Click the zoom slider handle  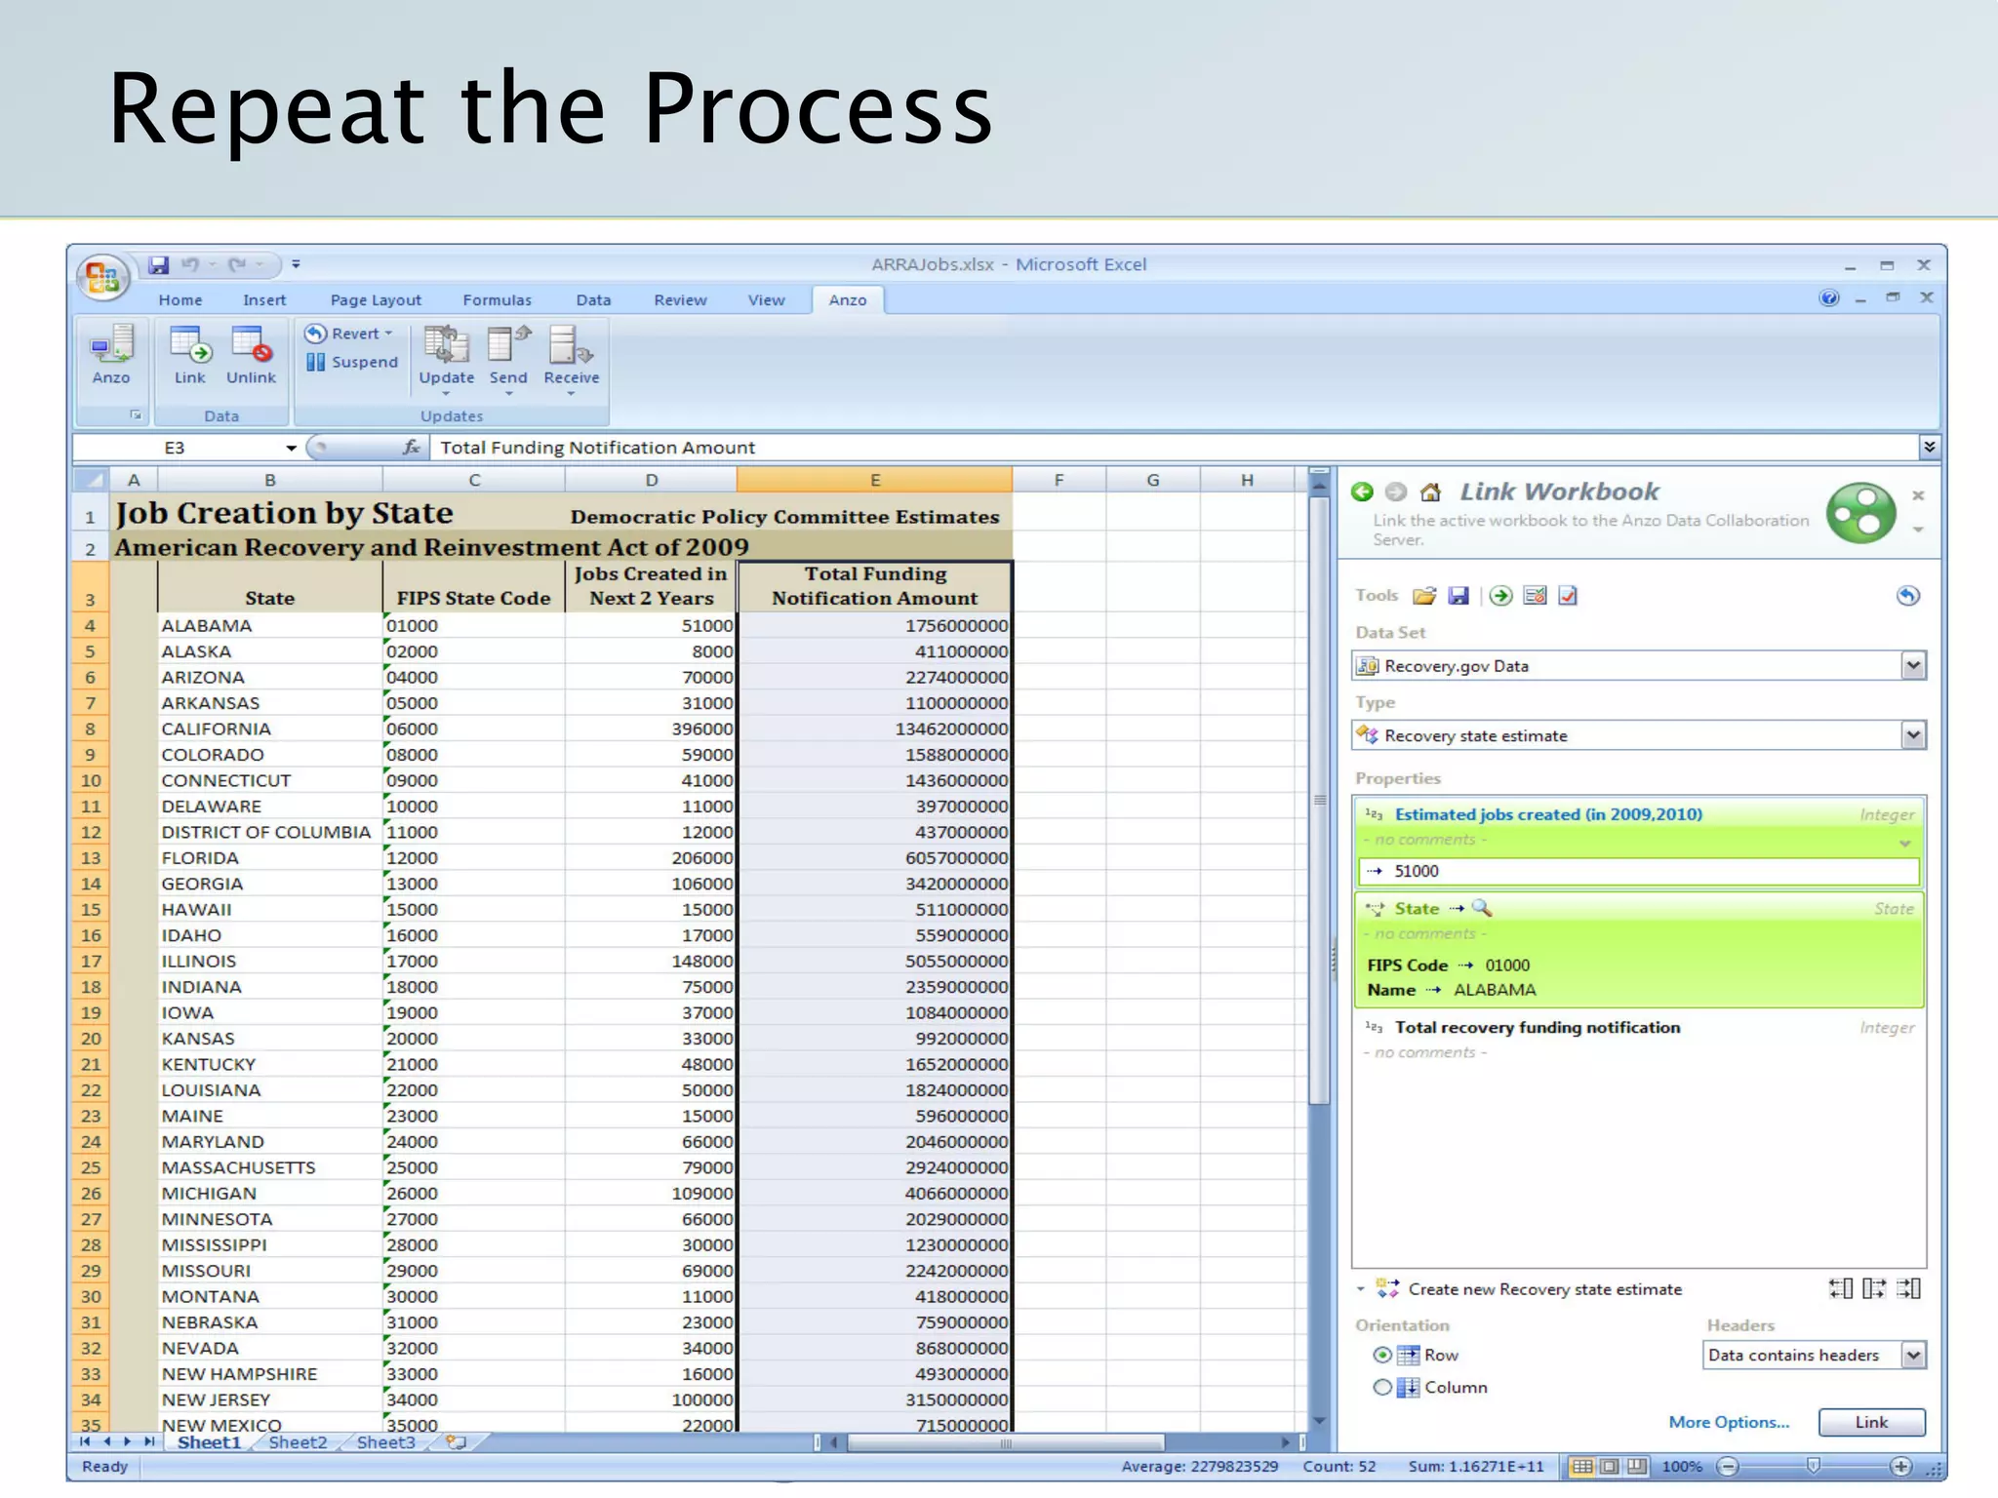1813,1466
